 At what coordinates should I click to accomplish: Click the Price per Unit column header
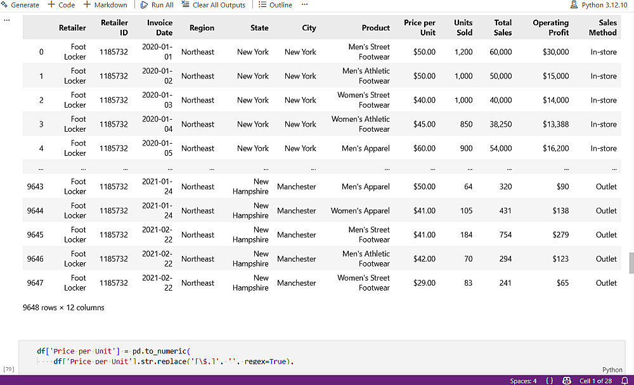(420, 27)
